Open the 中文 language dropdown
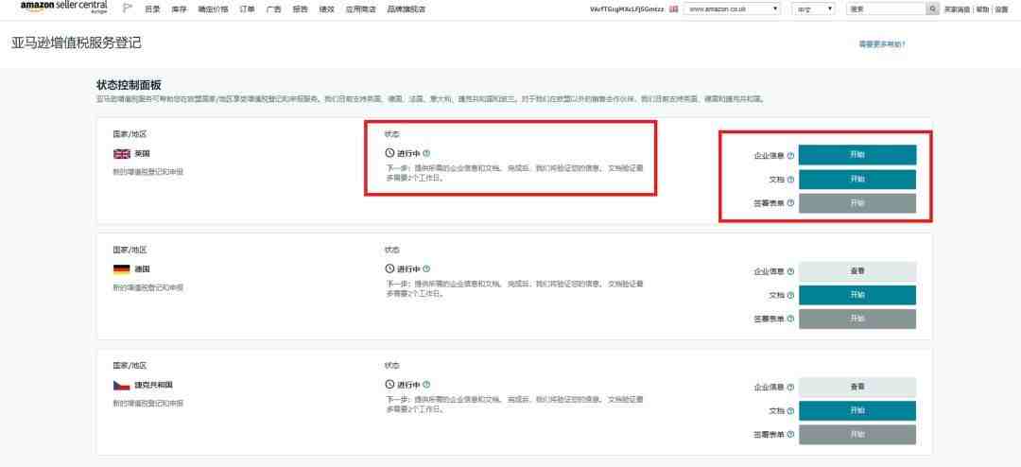 click(x=813, y=9)
